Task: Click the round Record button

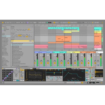Action: [51, 23]
